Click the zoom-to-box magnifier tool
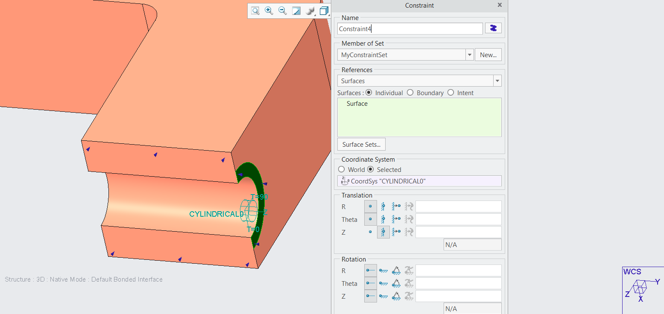Viewport: 664px width, 314px height. coord(255,11)
